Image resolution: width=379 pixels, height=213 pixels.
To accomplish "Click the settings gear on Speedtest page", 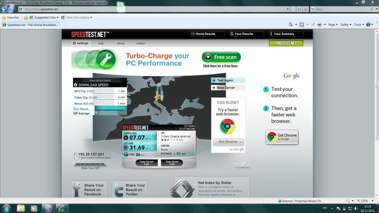I will click(74, 43).
